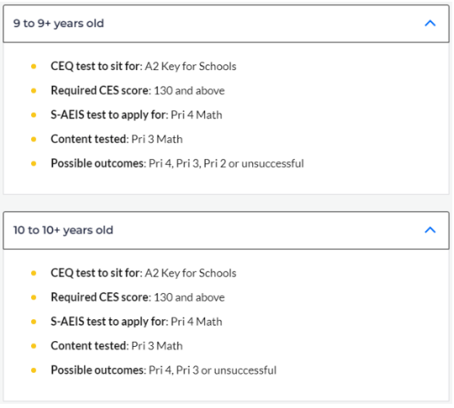Screen dimensions: 454x408
Task: Click 'Pri 4, Pri 3, Pri 2 or unsuccessful' text
Action: [x=226, y=163]
